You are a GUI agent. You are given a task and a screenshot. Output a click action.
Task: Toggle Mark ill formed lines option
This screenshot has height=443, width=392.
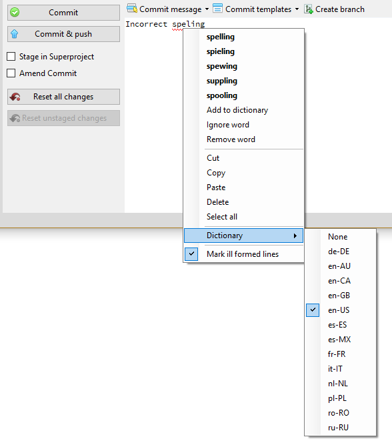click(244, 254)
